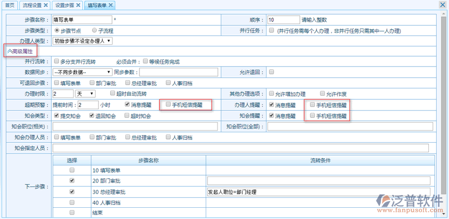Open the 办理人类型 dropdown
Image resolution: width=449 pixels, height=219 pixels.
click(83, 41)
